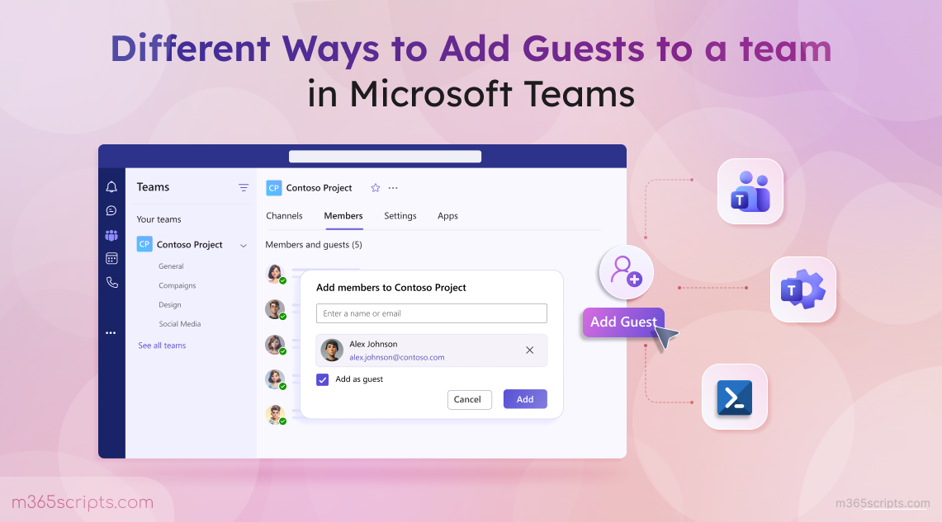Switch to the Members tab

[343, 216]
